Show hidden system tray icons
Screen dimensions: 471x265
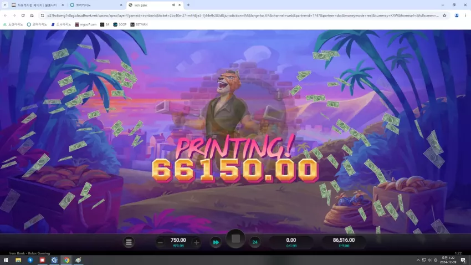[418, 260]
